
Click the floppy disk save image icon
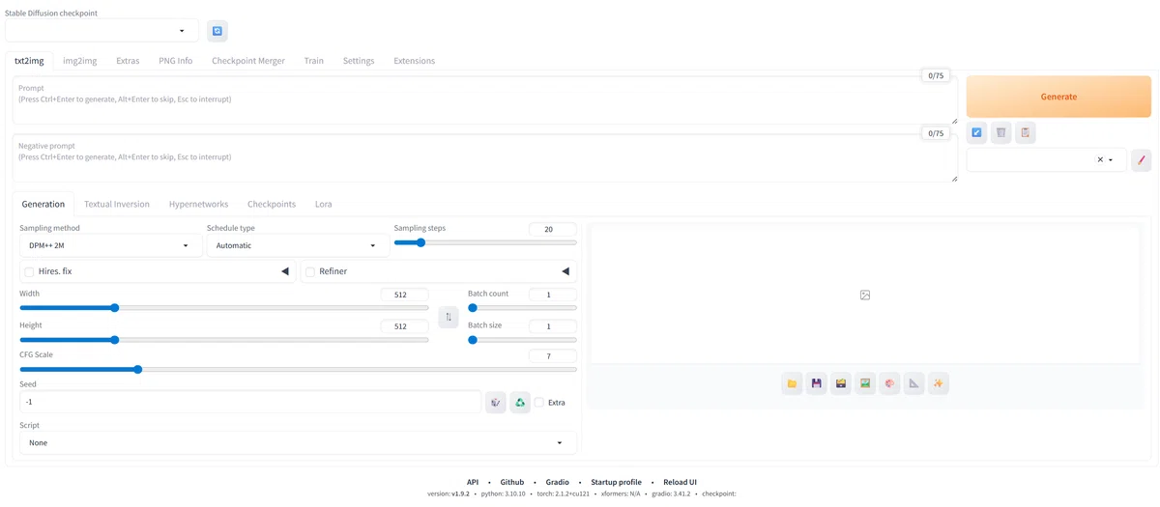click(x=816, y=383)
